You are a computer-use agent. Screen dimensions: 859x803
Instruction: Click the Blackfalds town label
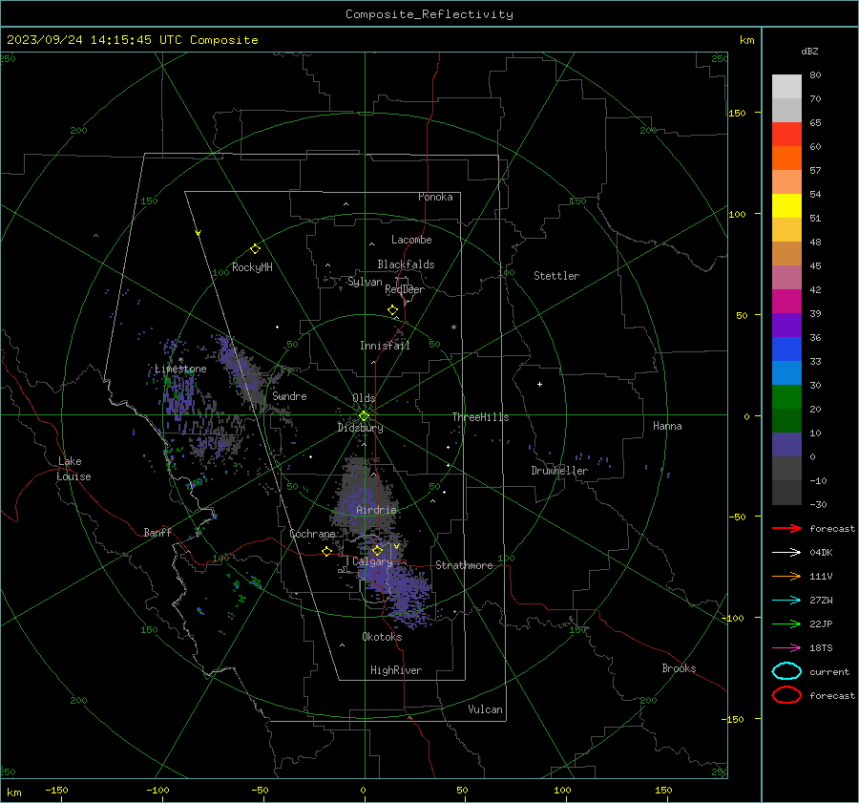click(406, 264)
